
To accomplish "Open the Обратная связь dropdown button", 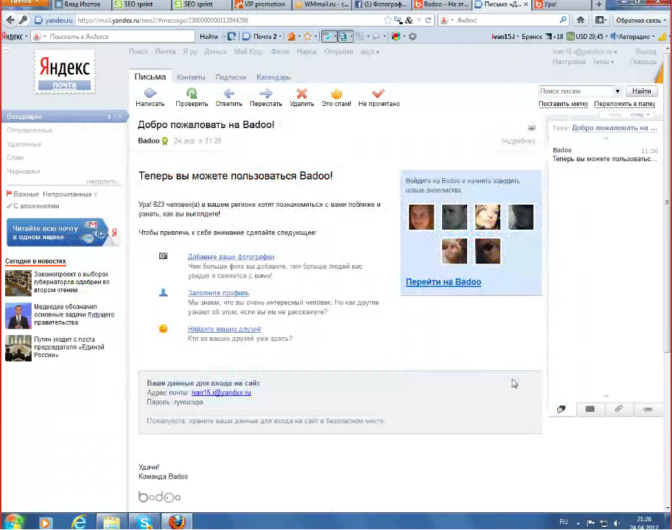I will coord(640,20).
